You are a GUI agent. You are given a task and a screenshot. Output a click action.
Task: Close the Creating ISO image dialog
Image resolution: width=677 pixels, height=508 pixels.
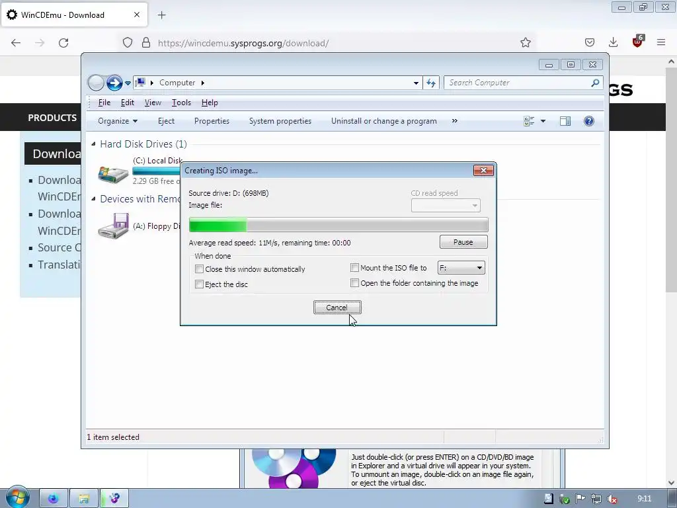click(x=483, y=171)
